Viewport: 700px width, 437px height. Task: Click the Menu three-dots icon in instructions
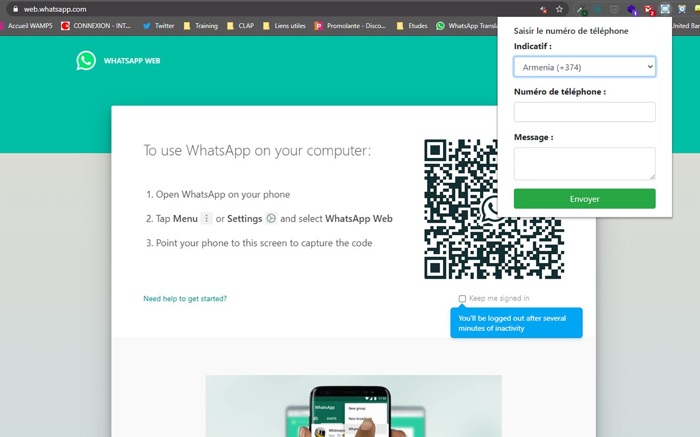(206, 218)
